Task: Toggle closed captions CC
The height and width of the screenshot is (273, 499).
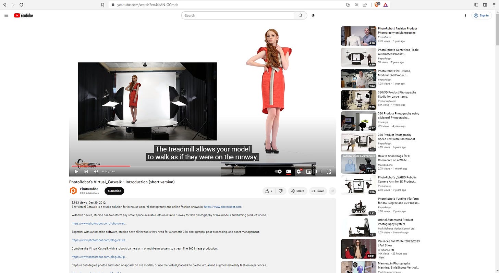Action: (x=289, y=172)
